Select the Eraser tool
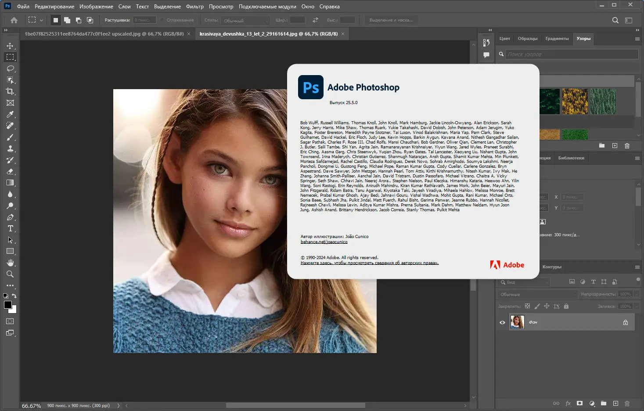This screenshot has height=411, width=644. tap(10, 171)
